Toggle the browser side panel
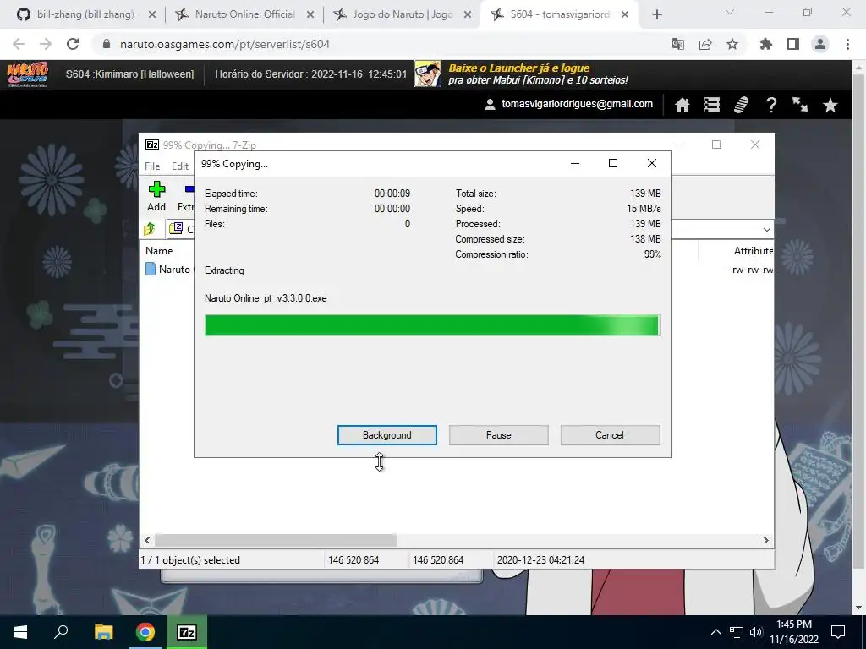 pos(793,44)
